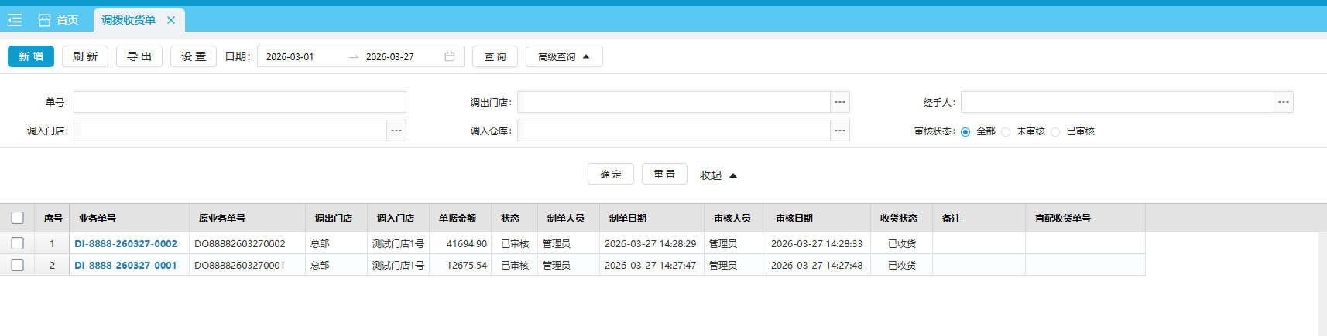Open 经手人 lookup ellipsis button
Screen dimensions: 1327x336
point(1284,102)
